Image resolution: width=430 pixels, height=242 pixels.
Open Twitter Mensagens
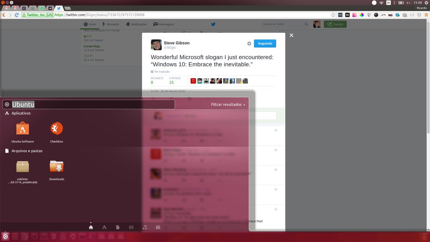[x=164, y=24]
